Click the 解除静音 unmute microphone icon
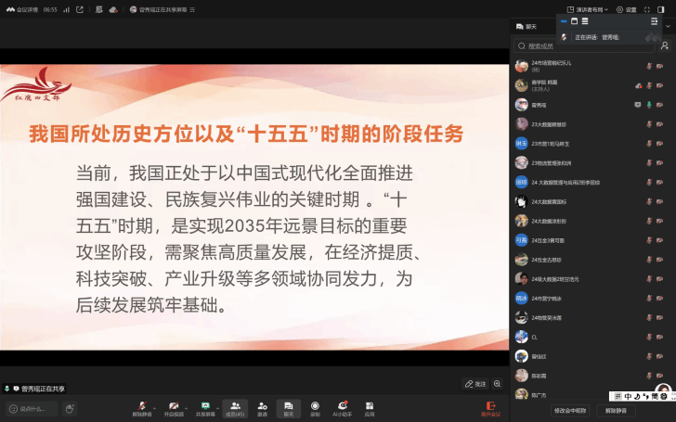The width and height of the screenshot is (676, 422). coord(141,405)
